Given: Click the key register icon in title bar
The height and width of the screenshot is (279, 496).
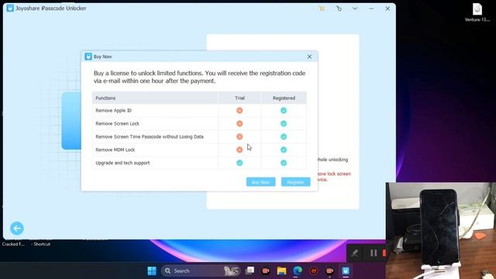Looking at the screenshot, I should 339,9.
